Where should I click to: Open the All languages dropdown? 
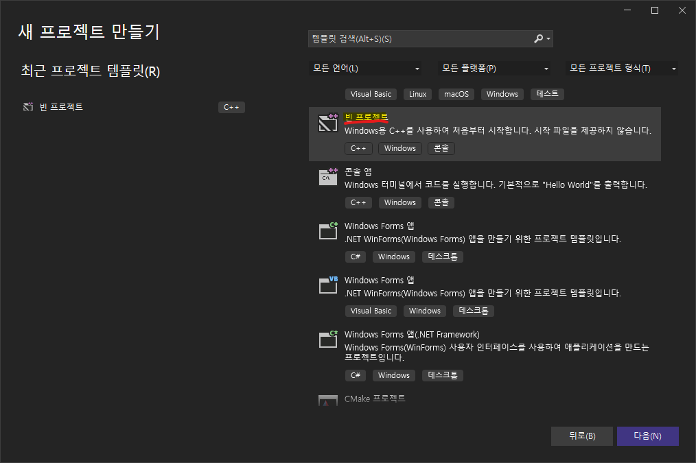(x=365, y=69)
